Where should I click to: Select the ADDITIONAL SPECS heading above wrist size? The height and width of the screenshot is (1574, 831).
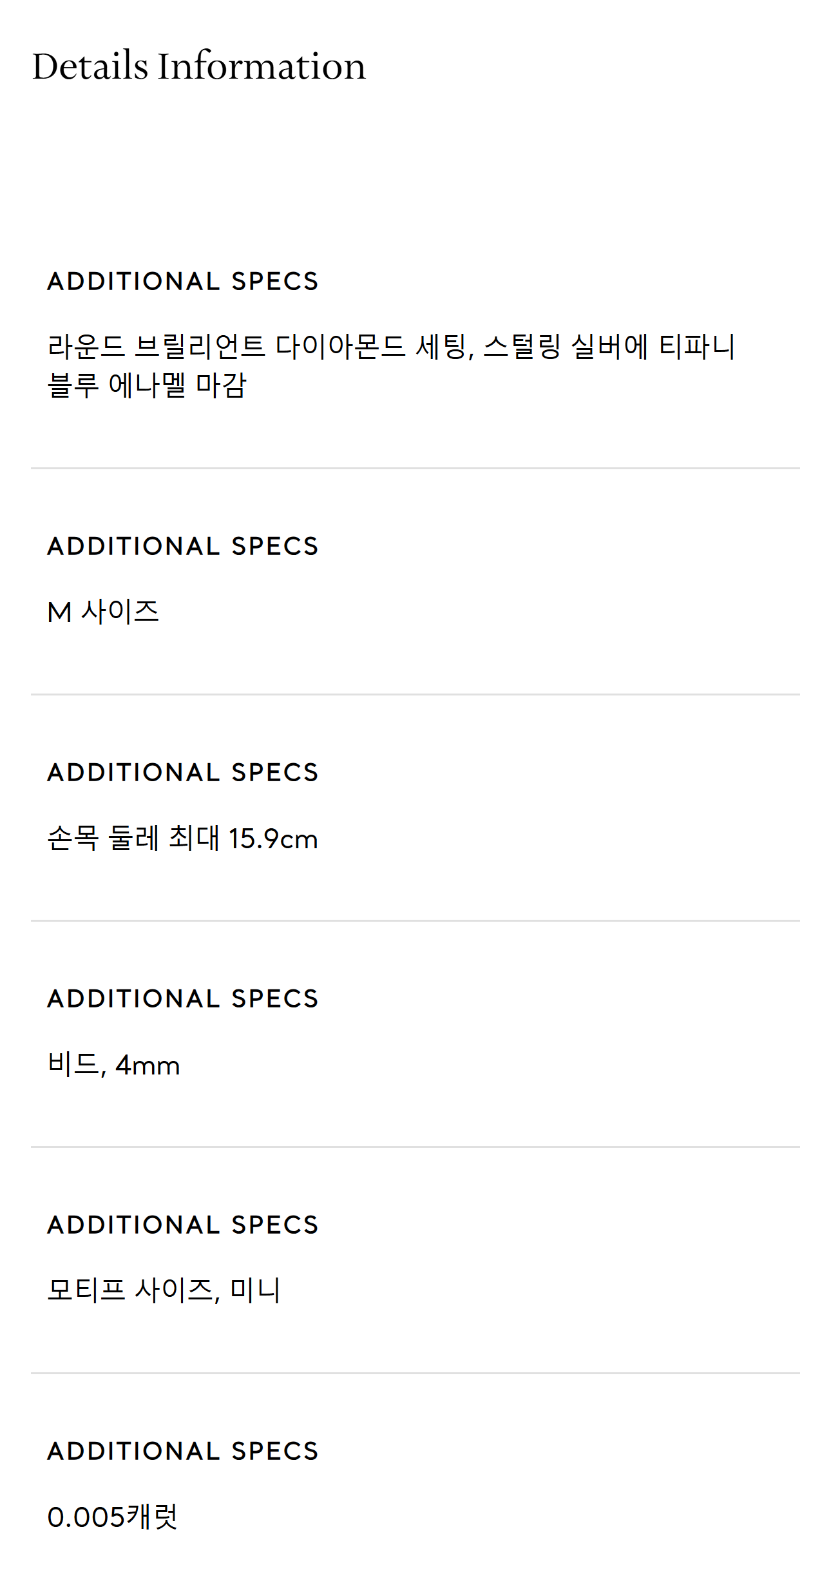(x=183, y=773)
